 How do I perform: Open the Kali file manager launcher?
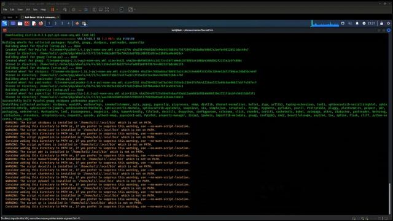click(20, 23)
